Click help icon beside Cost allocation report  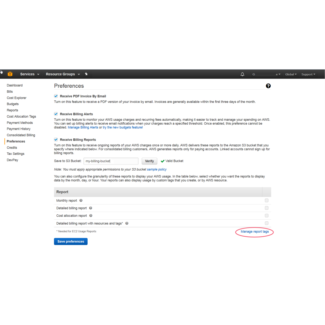[91, 216]
